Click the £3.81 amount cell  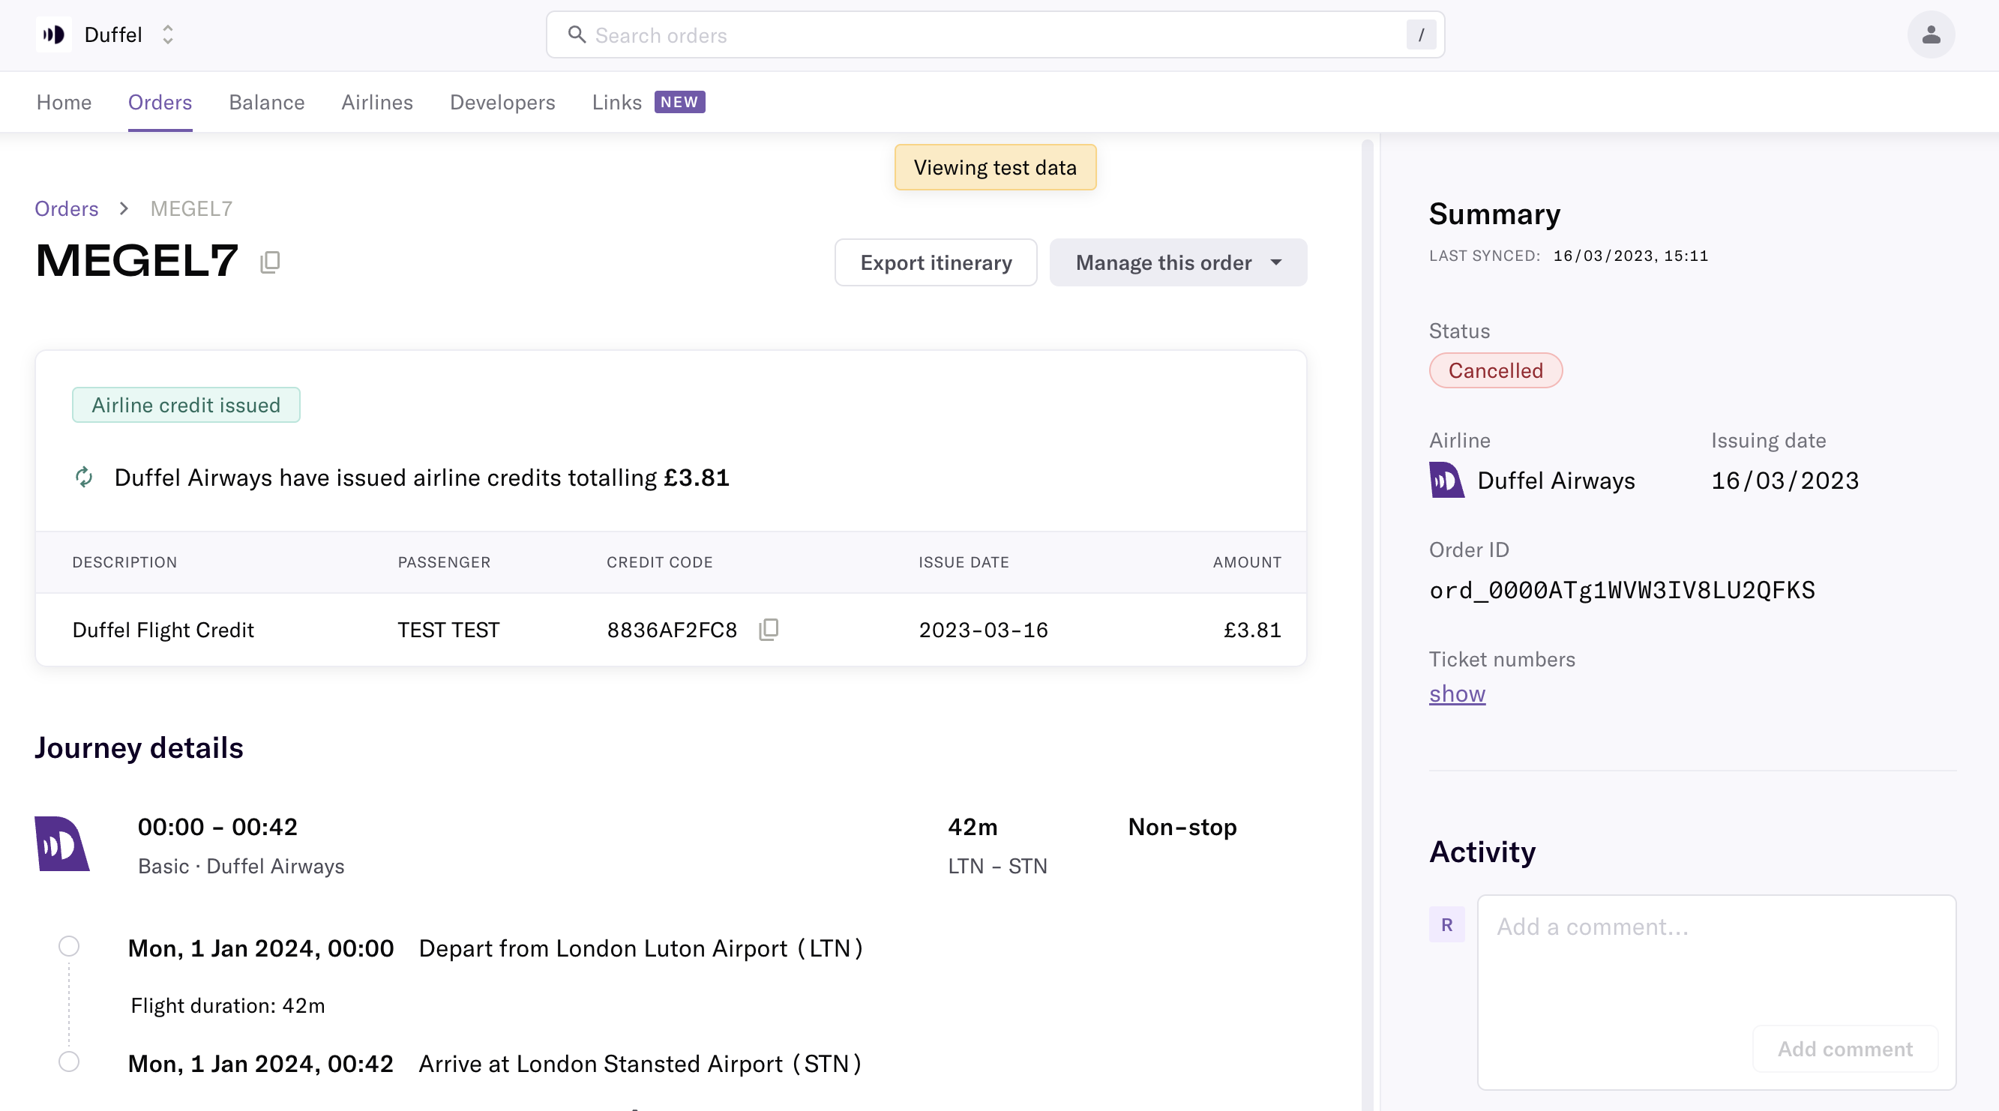click(x=1252, y=630)
